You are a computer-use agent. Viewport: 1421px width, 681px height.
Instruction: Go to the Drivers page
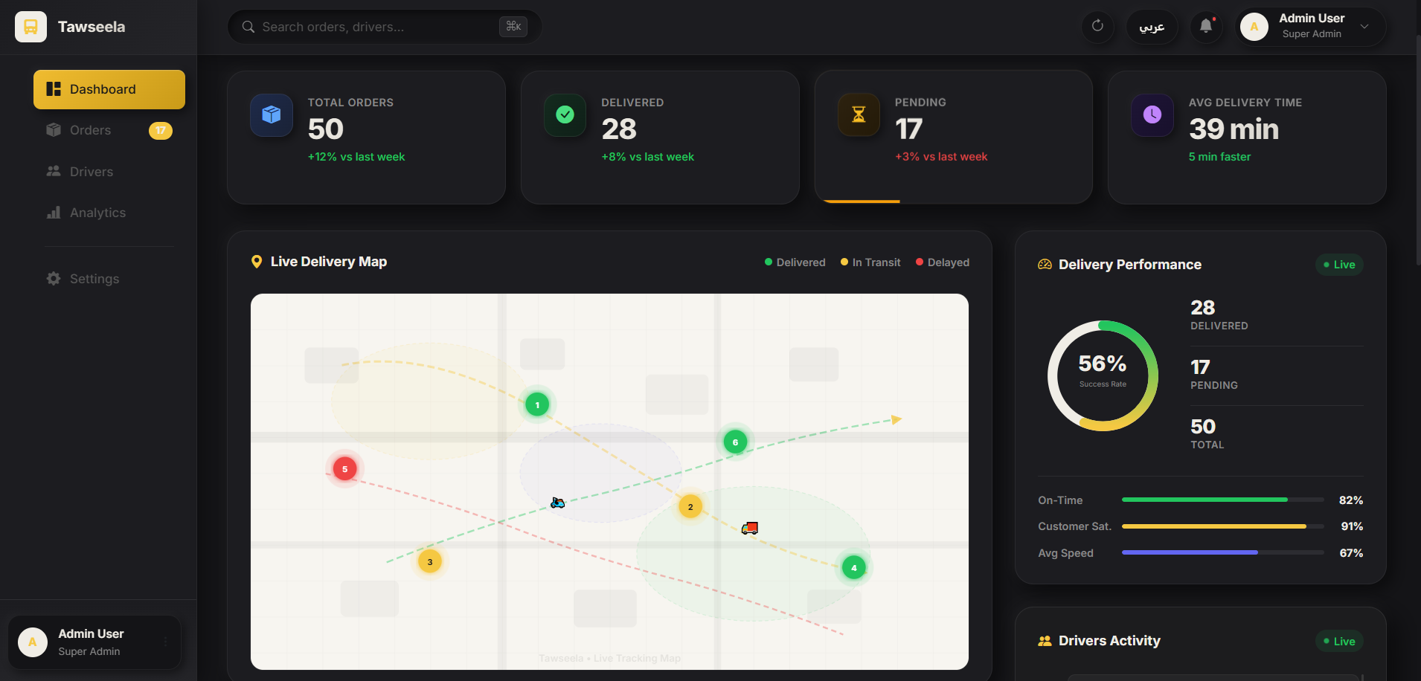(109, 172)
